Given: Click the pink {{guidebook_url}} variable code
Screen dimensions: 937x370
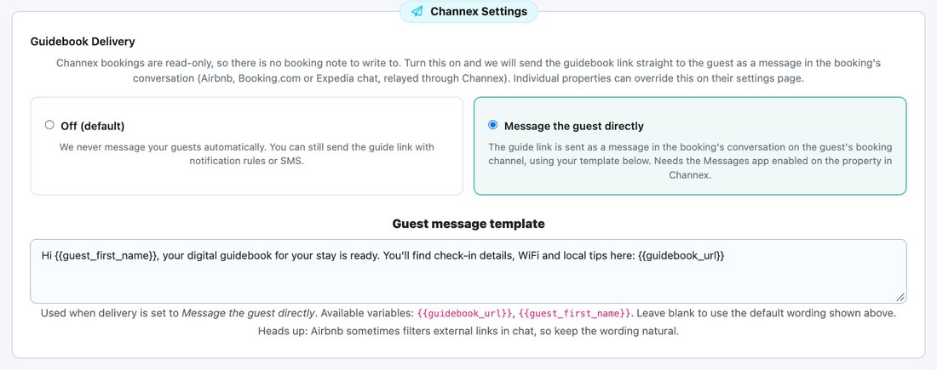Looking at the screenshot, I should coord(465,313).
